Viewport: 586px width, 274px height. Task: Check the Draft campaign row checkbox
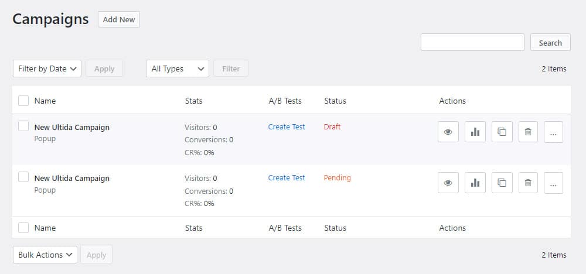pos(23,126)
